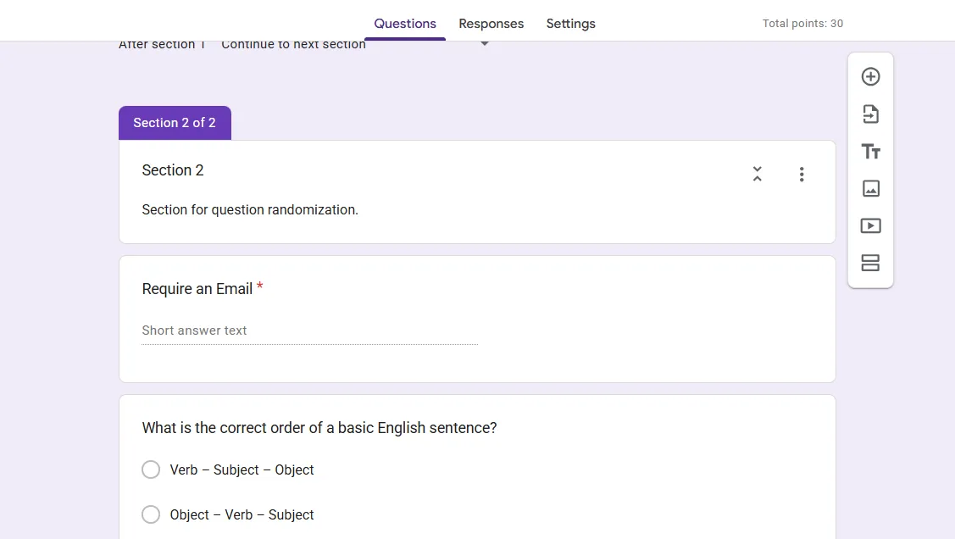
Task: Collapse Section 2 using the arrows icon
Action: point(758,175)
